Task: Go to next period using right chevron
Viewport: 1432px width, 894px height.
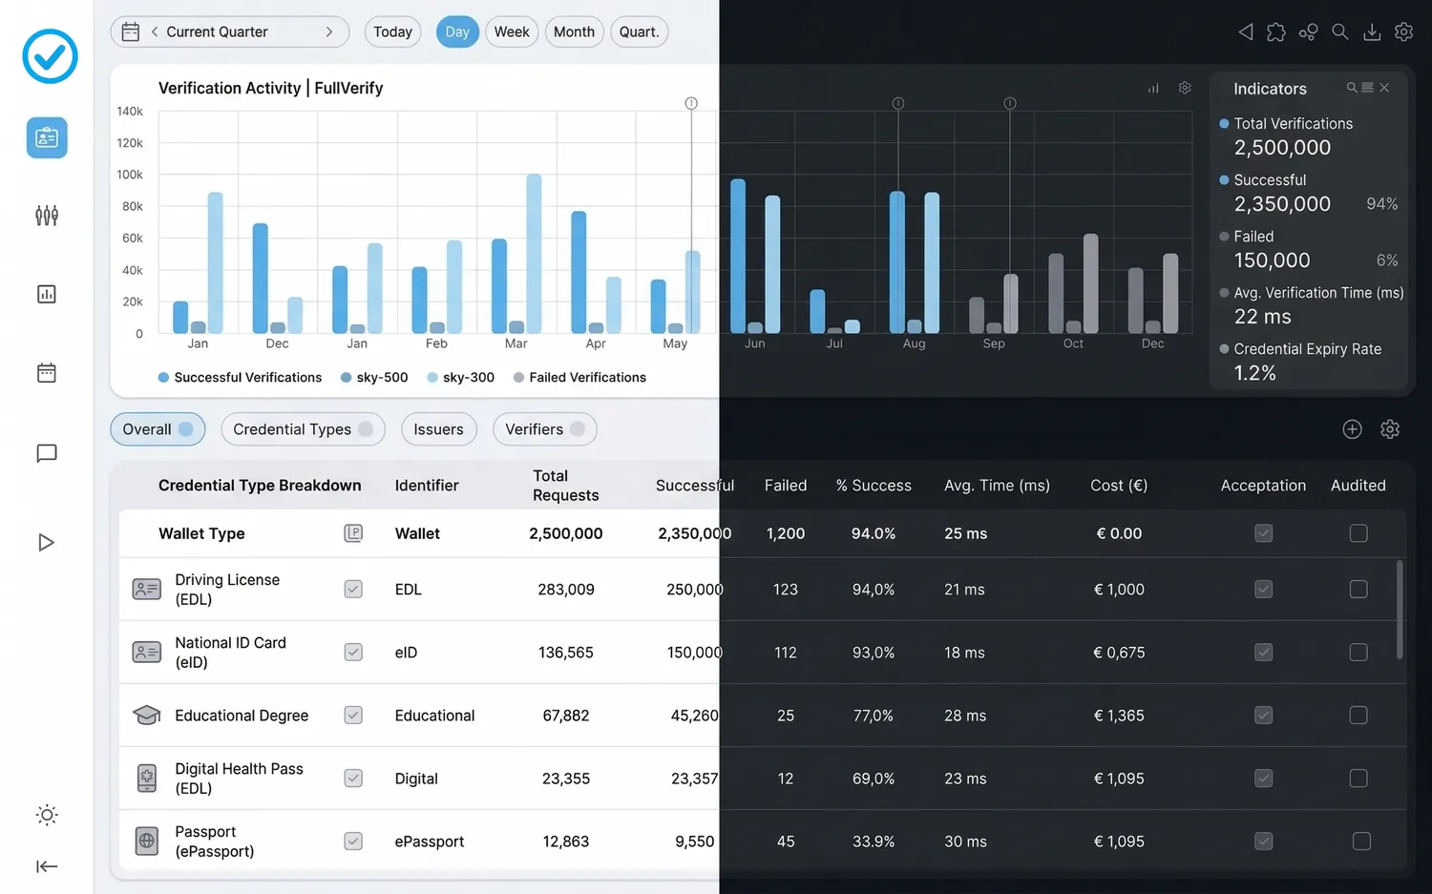Action: tap(329, 32)
